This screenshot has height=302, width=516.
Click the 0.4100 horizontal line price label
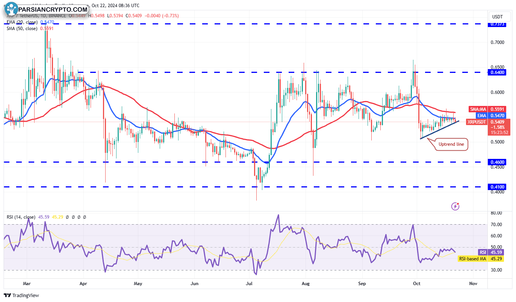click(497, 187)
